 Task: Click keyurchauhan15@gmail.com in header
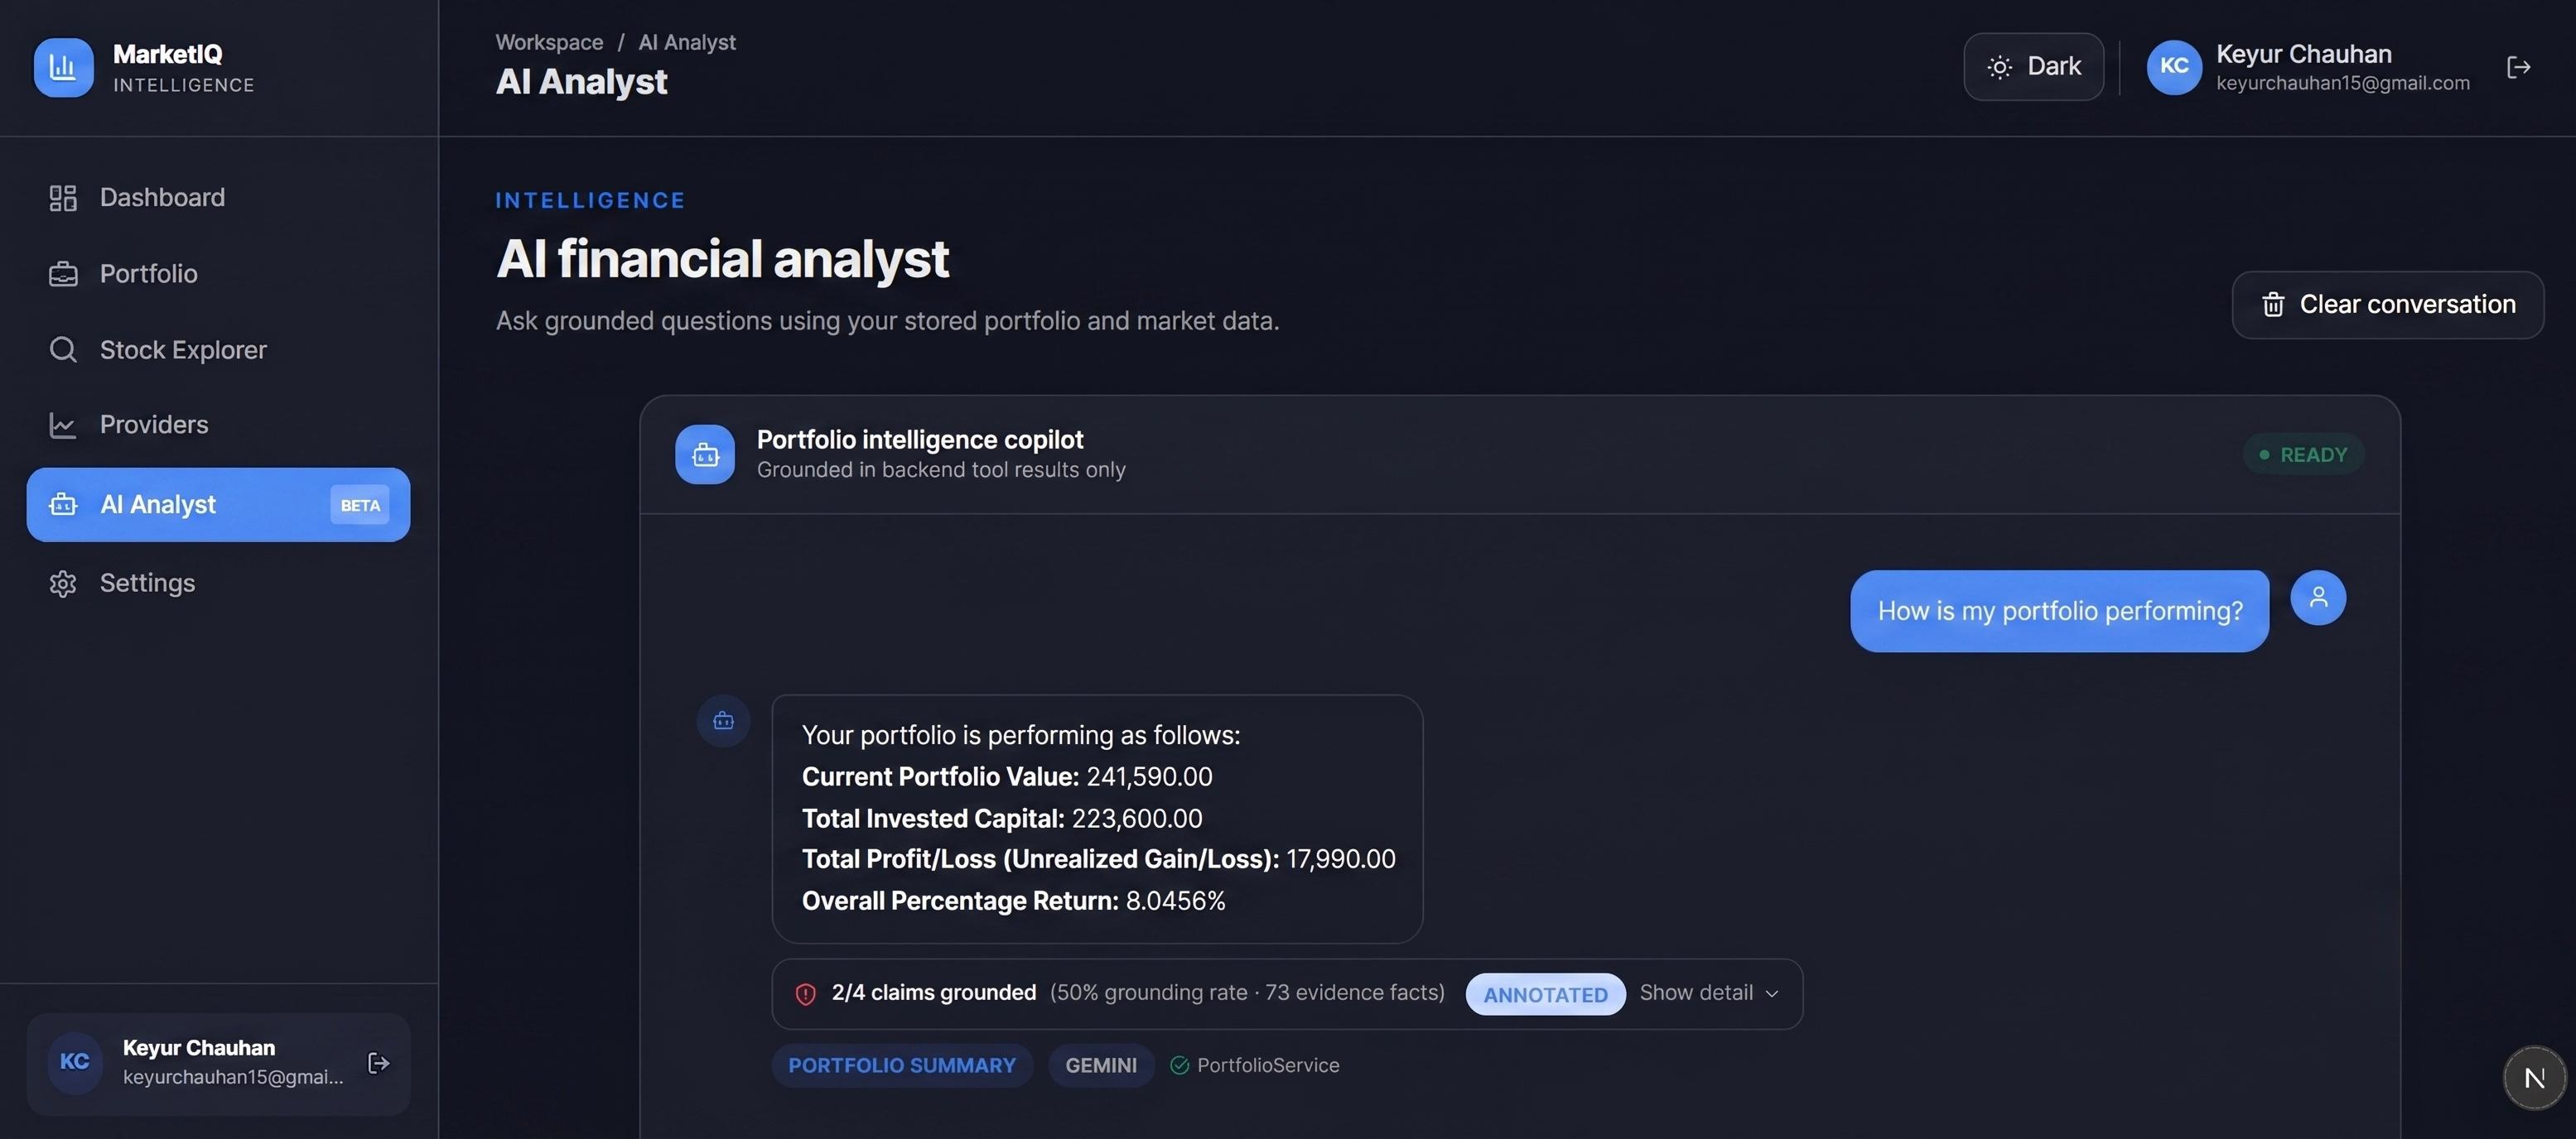click(2342, 83)
